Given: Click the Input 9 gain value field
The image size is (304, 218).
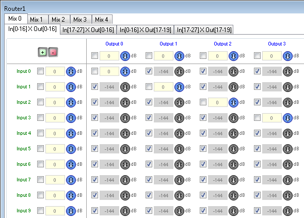Looking at the screenshot, I should [x=55, y=211].
